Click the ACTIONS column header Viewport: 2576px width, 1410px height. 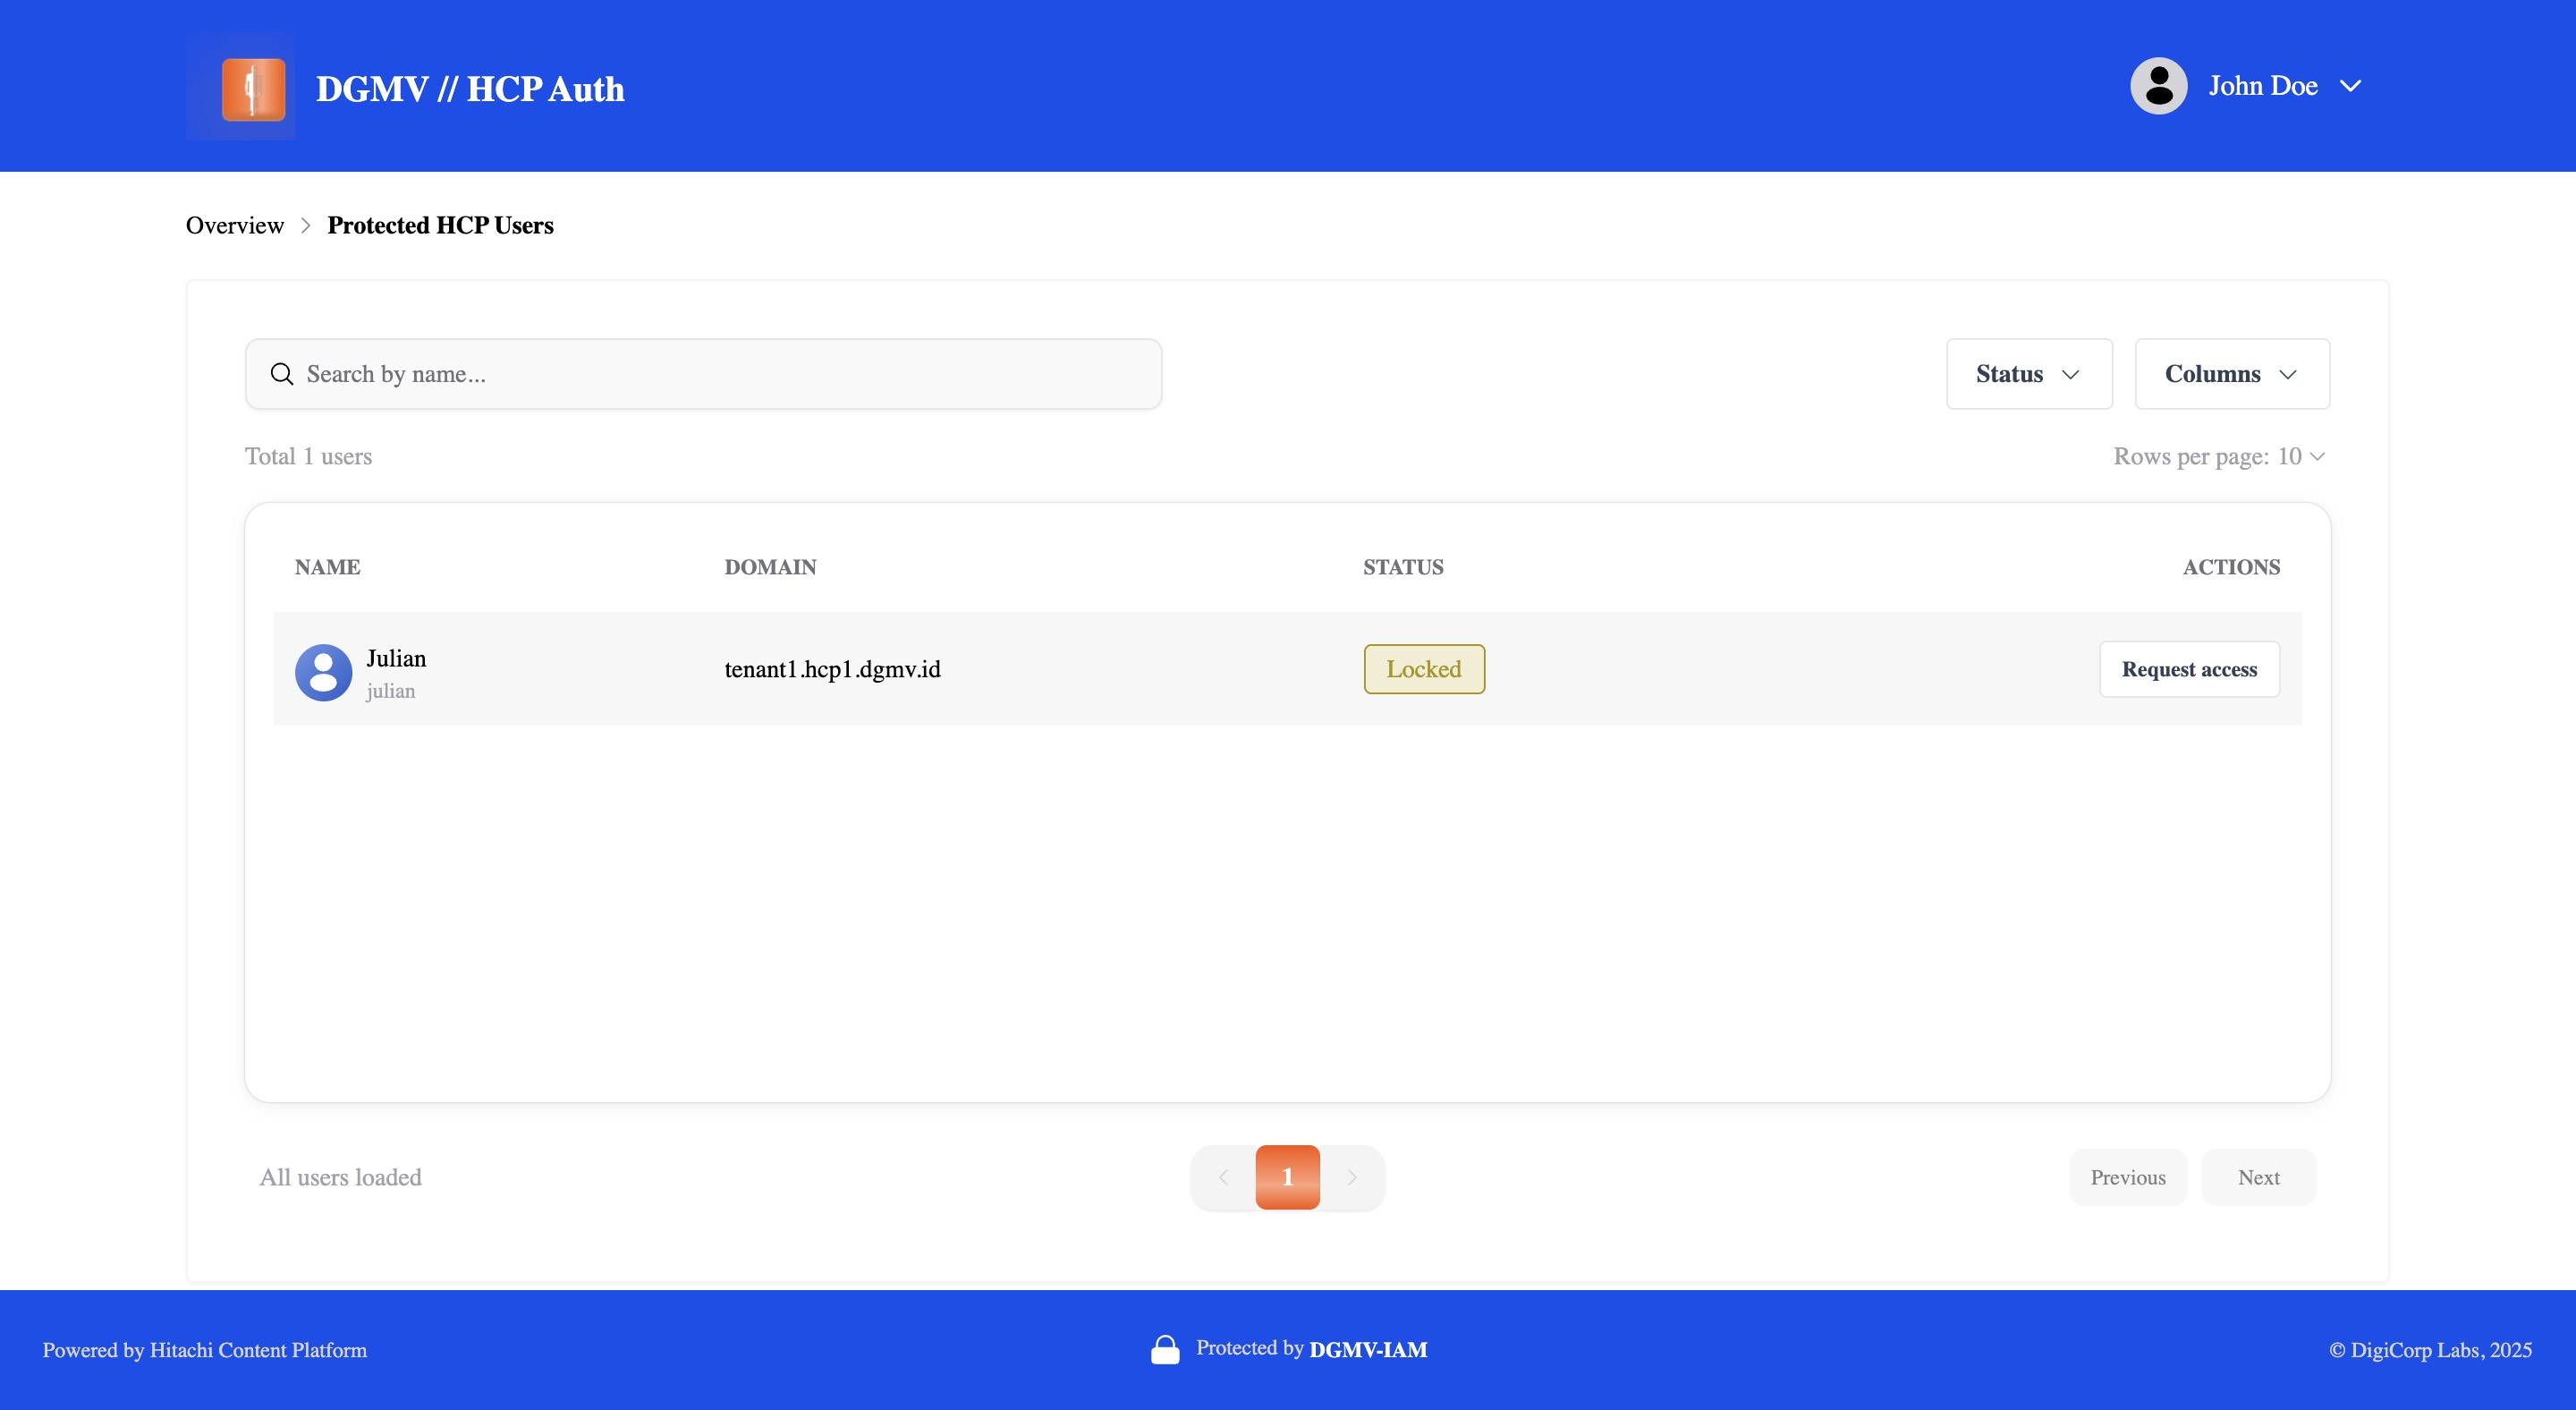coord(2231,567)
